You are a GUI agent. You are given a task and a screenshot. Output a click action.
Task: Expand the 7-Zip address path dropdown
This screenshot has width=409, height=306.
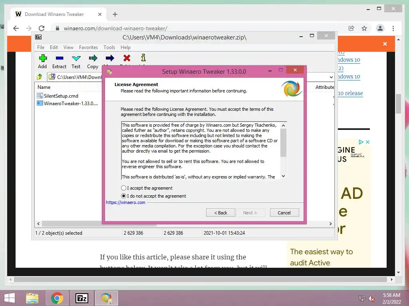pos(331,77)
